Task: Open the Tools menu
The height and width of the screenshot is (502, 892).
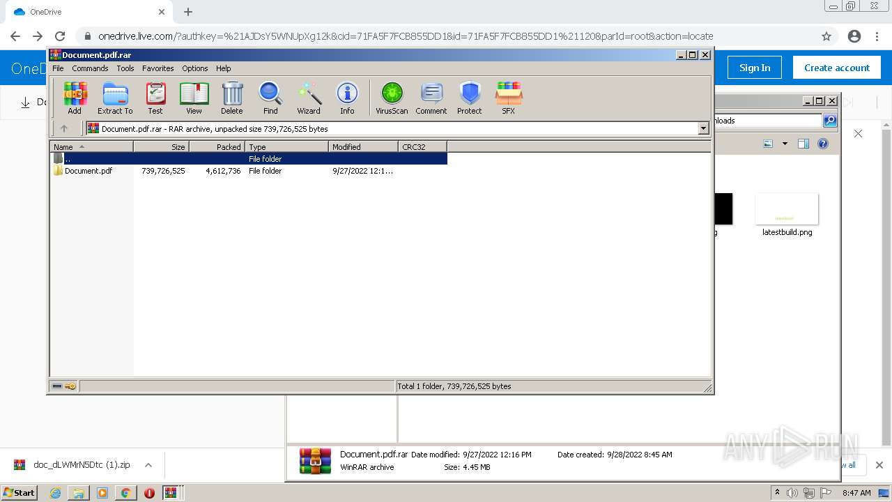Action: coord(125,68)
